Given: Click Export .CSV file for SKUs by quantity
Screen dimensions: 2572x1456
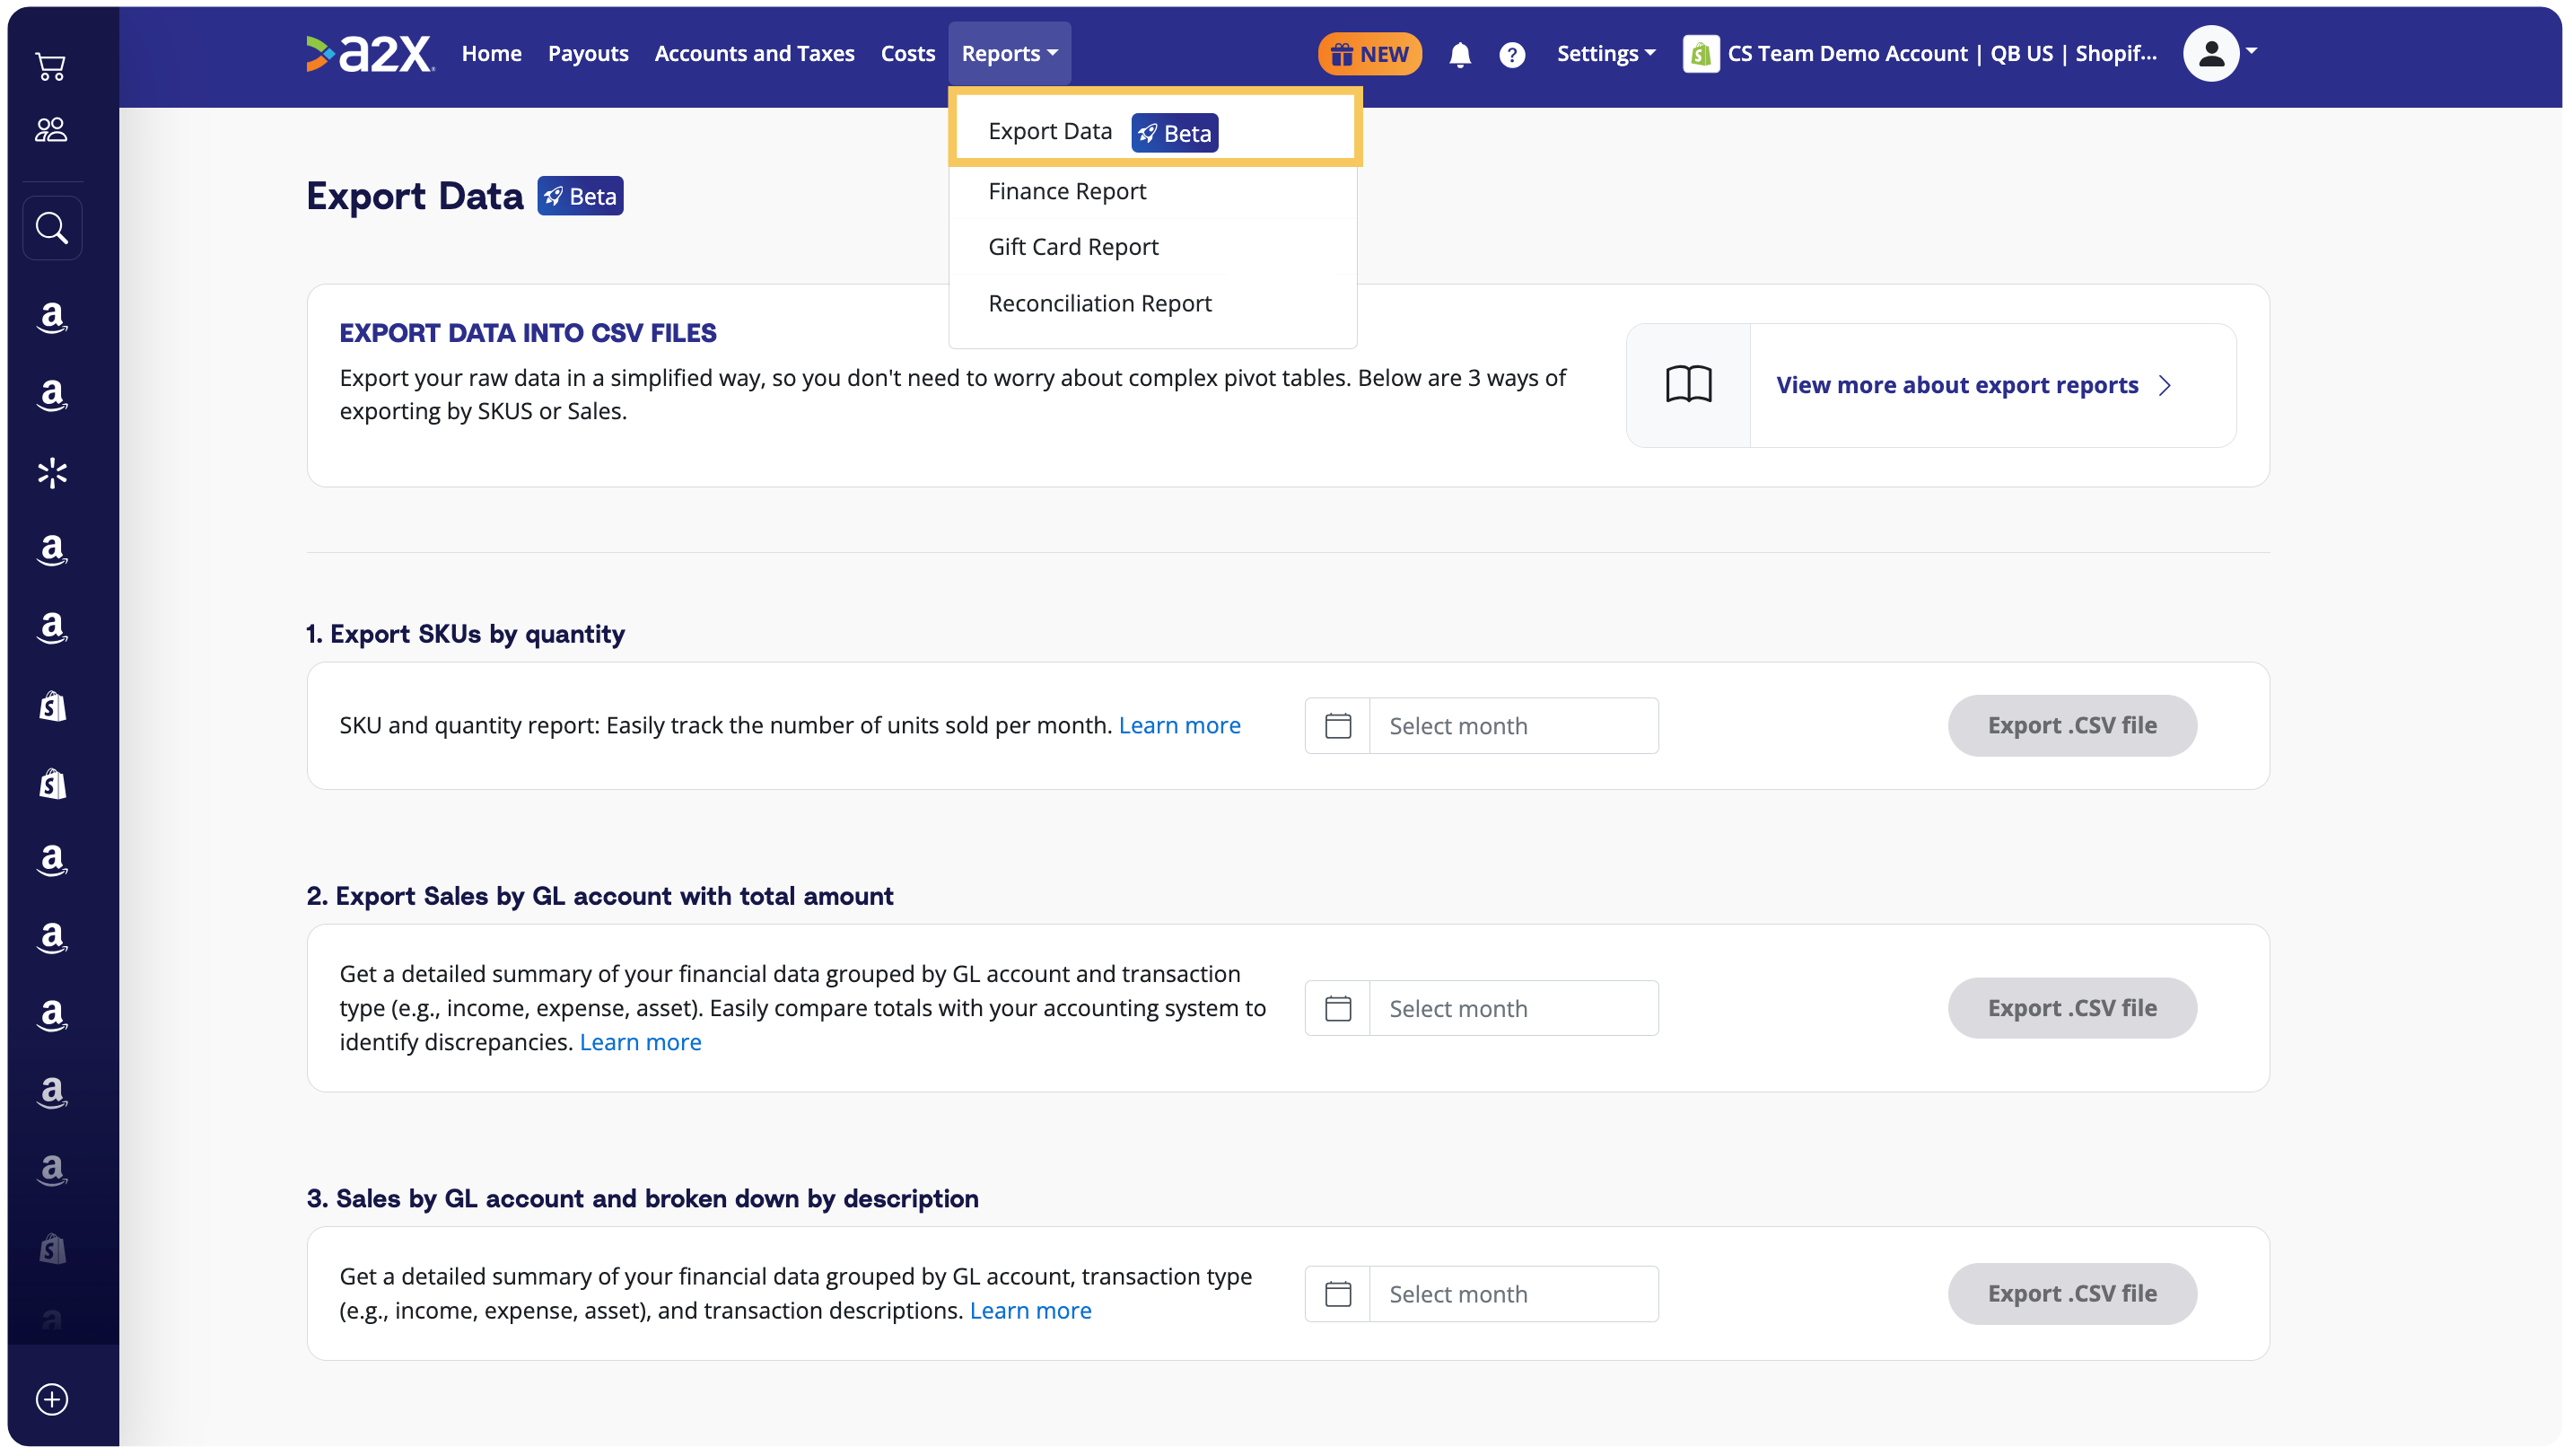Looking at the screenshot, I should tap(2071, 725).
